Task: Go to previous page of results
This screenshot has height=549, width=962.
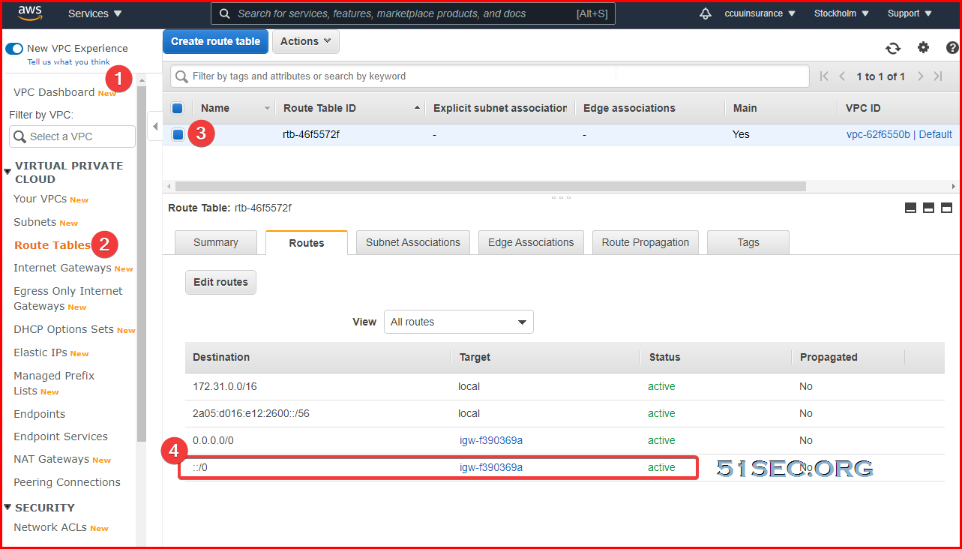Action: coord(842,76)
